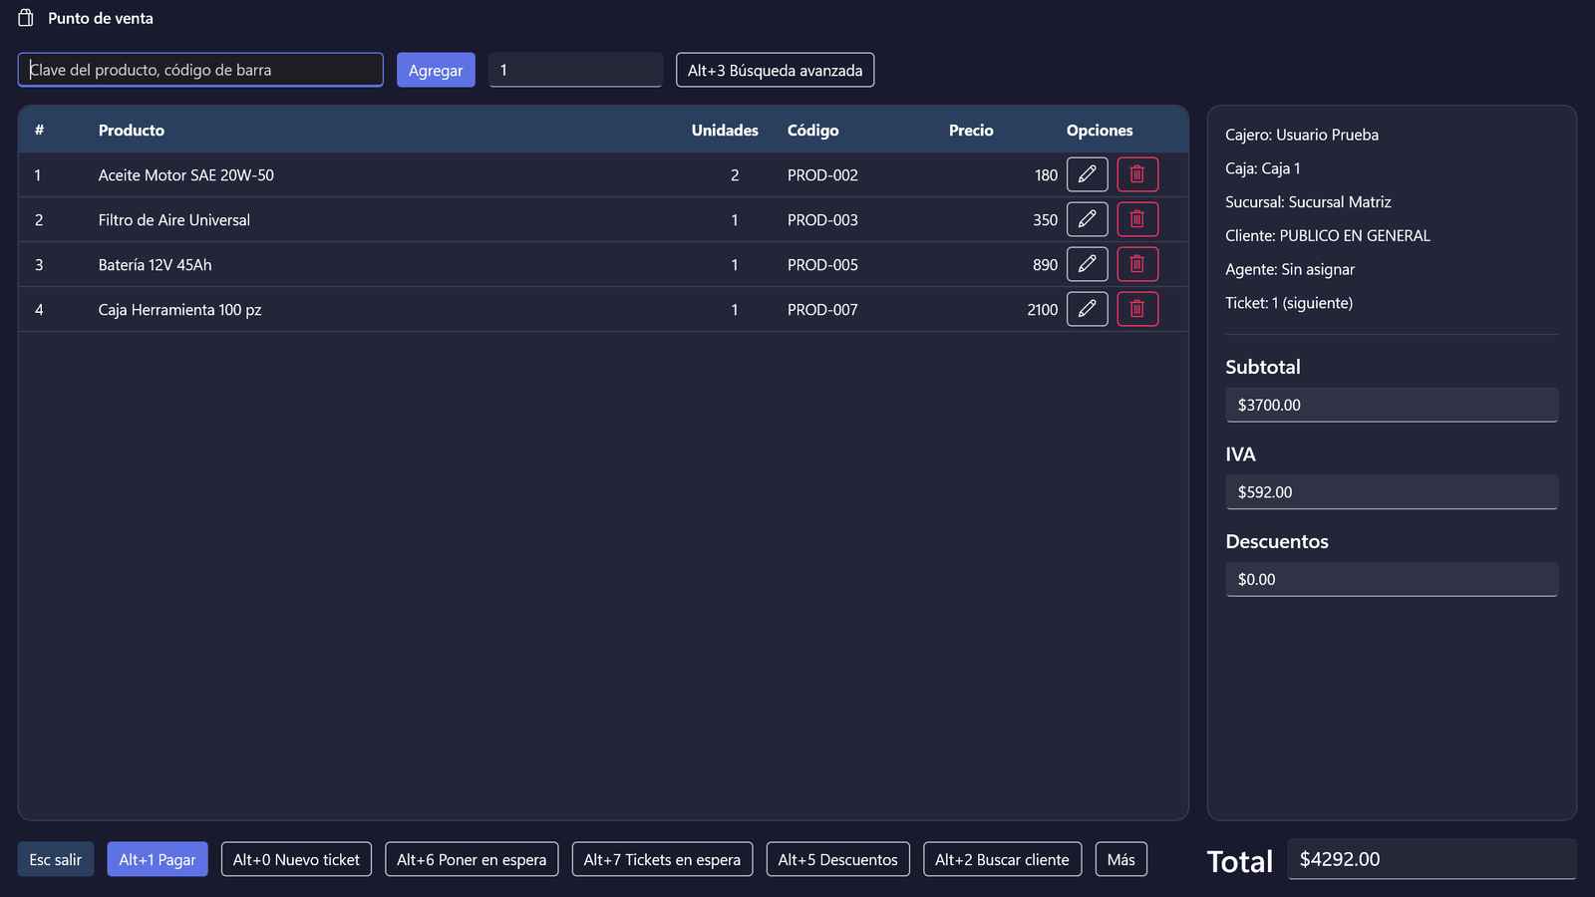Focus the product key barcode field
Screen dimensions: 1595x897
click(x=200, y=70)
